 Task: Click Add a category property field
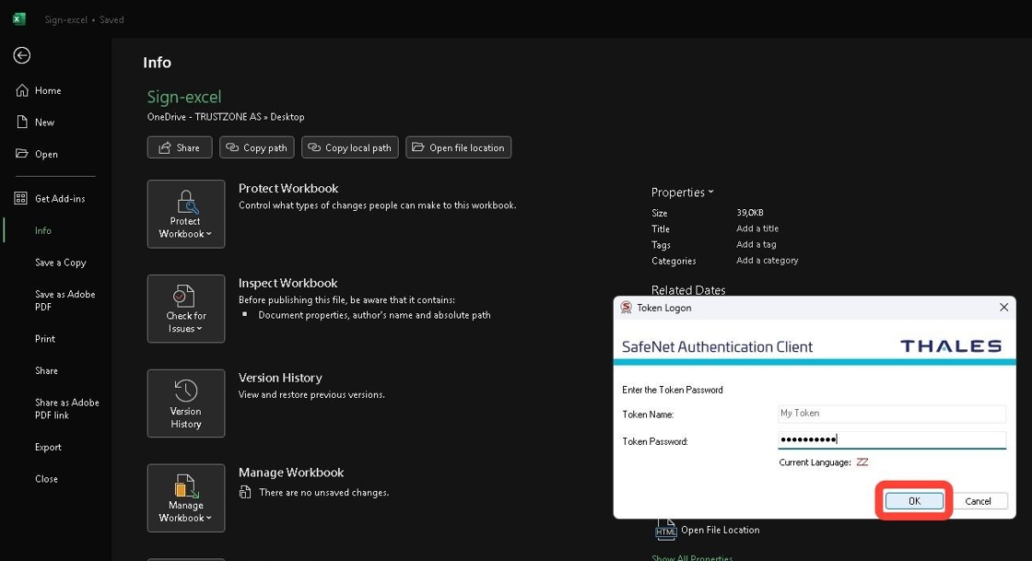[768, 260]
